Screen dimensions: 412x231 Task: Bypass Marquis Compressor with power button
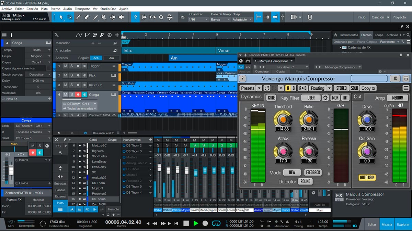241,67
